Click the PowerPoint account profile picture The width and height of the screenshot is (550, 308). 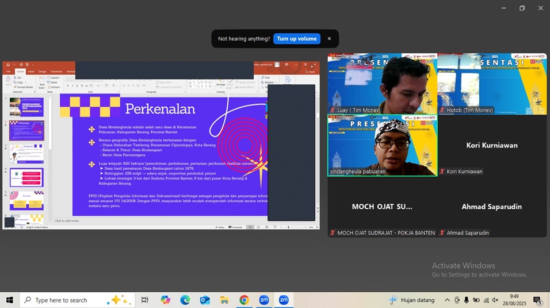coord(277,65)
